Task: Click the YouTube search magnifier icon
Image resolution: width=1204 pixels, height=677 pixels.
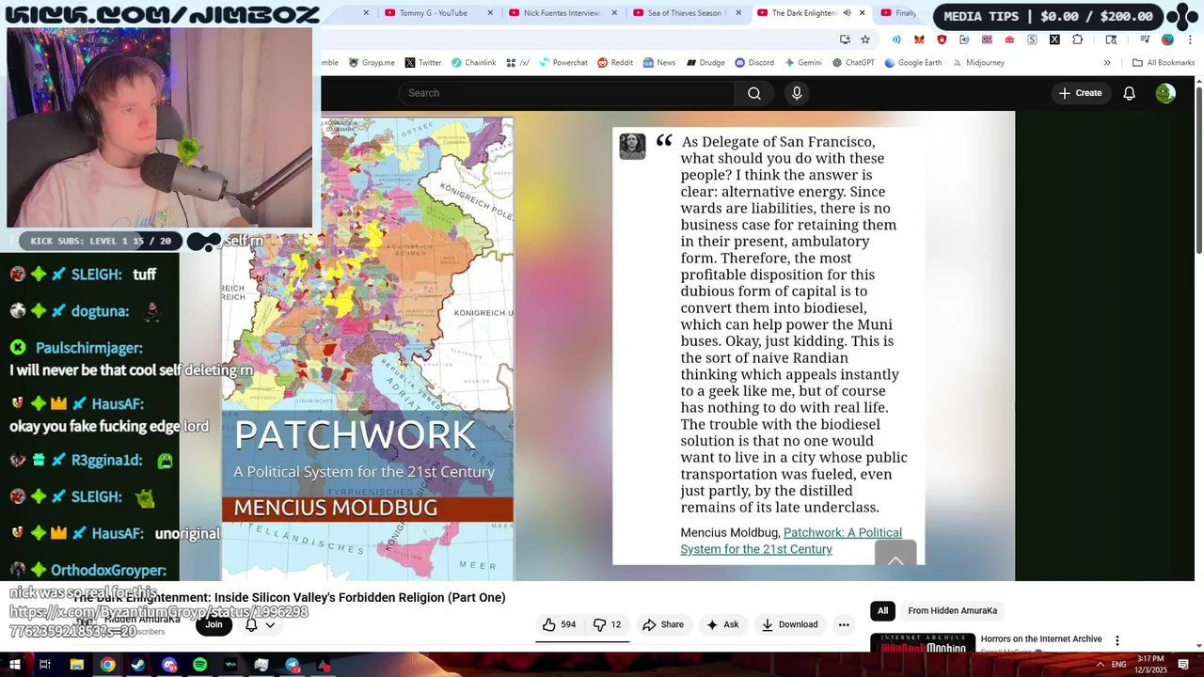Action: click(x=754, y=93)
